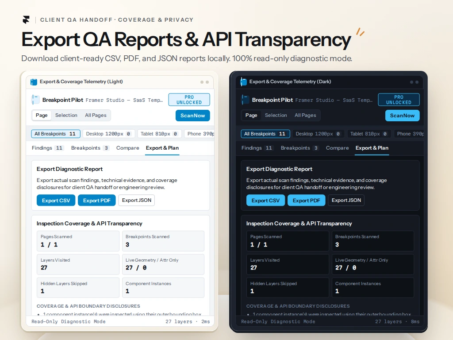This screenshot has height=340, width=453.
Task: Filter by All Breakpoints in the Dark panel
Action: [x=265, y=134]
